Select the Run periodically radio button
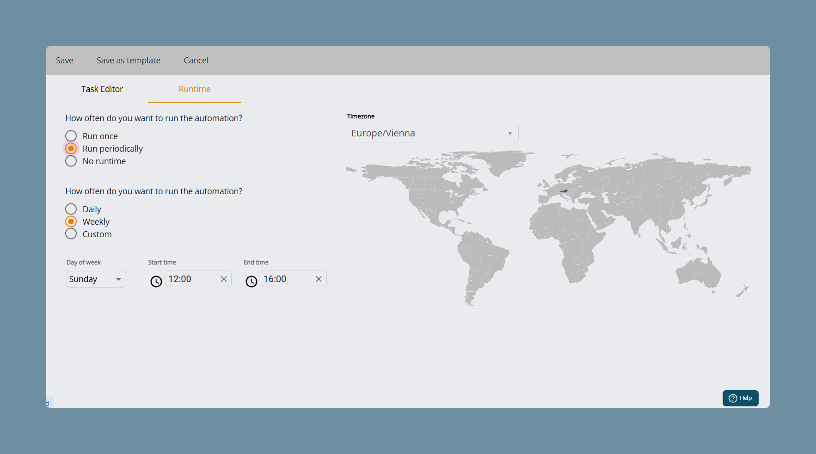 [x=71, y=148]
